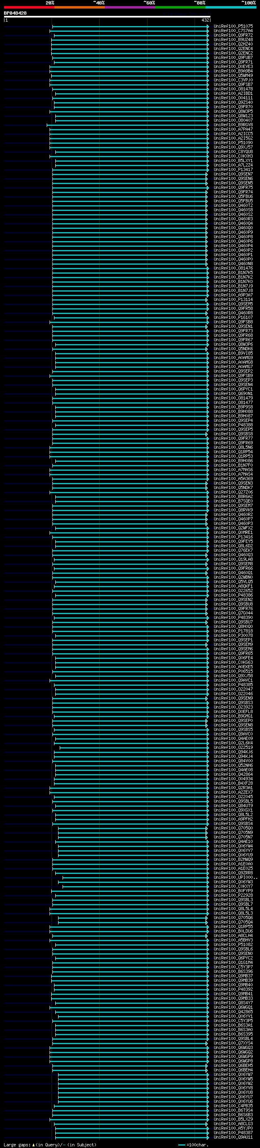260x1148 pixels.
Task: Open hit UniRef100_Q9FR72
Action: pos(233,35)
